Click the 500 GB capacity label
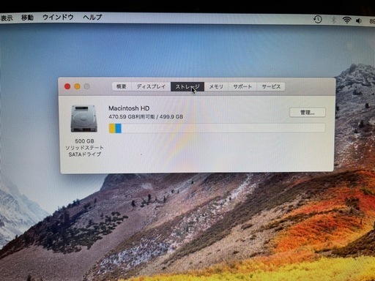375x281 pixels. [x=84, y=141]
